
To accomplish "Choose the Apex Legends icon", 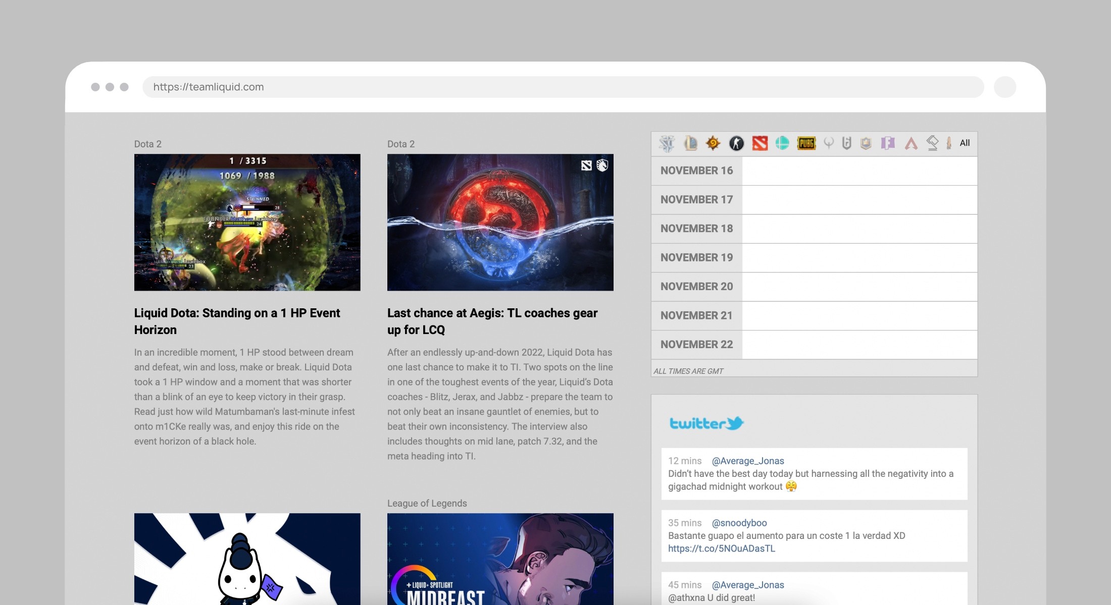I will [x=911, y=144].
